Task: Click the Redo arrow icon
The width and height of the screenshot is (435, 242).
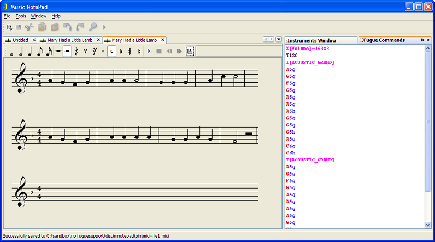Action: click(x=80, y=27)
